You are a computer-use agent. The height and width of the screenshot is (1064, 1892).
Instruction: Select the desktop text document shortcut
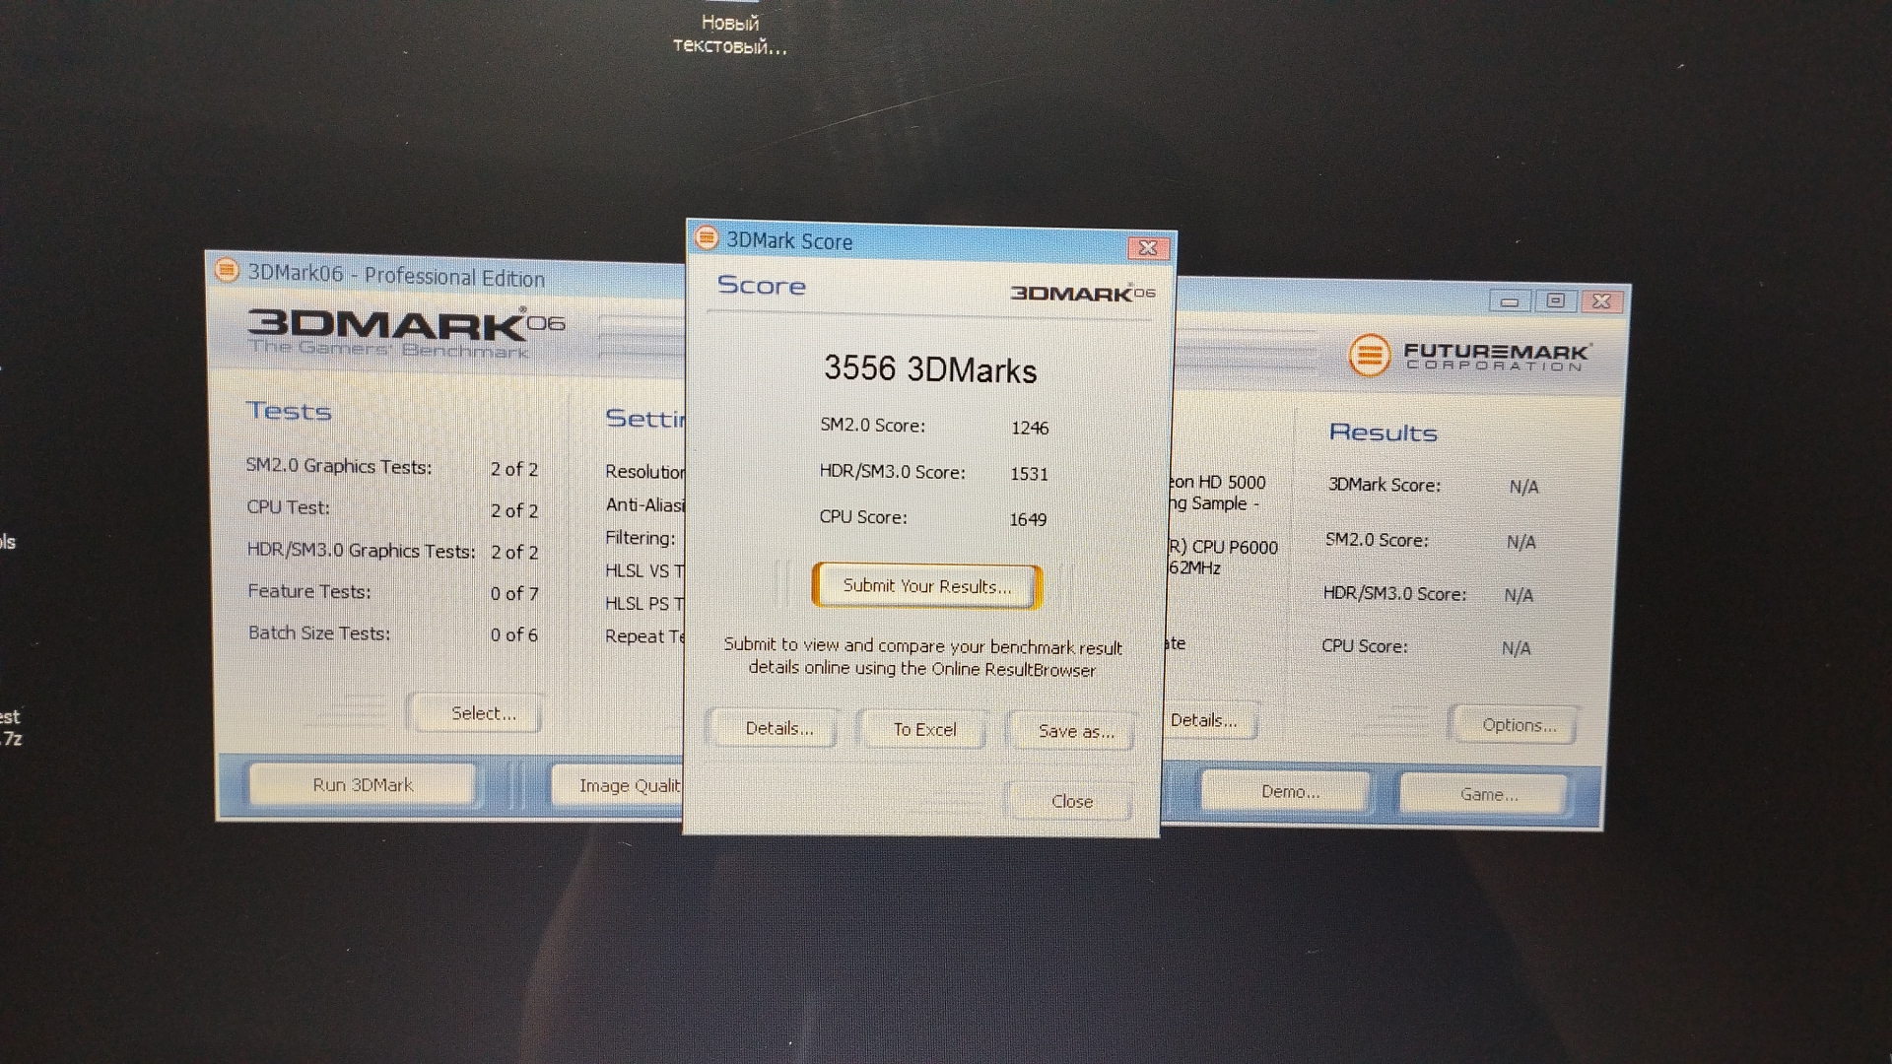(x=730, y=33)
